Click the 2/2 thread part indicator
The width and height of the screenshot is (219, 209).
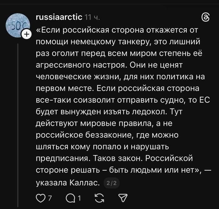click(110, 183)
